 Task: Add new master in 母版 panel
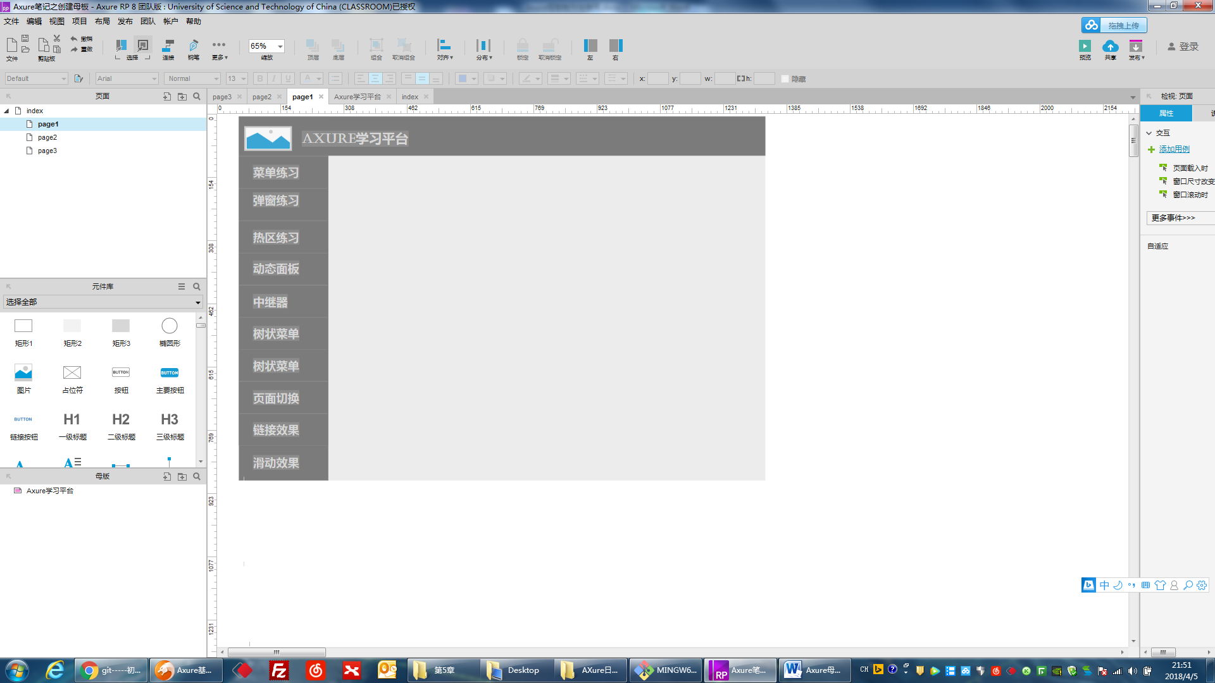[x=167, y=476]
